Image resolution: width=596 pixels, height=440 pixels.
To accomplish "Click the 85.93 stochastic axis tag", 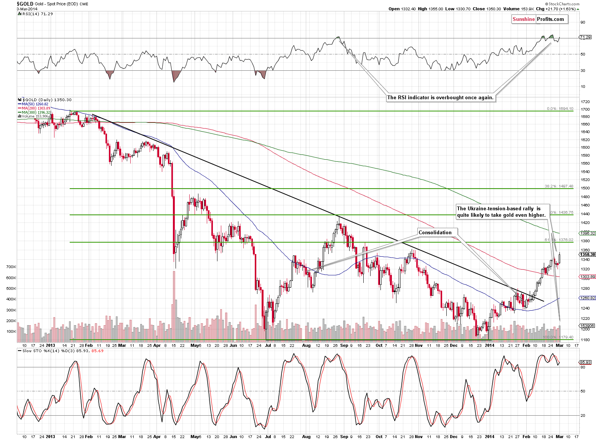I will click(x=585, y=362).
